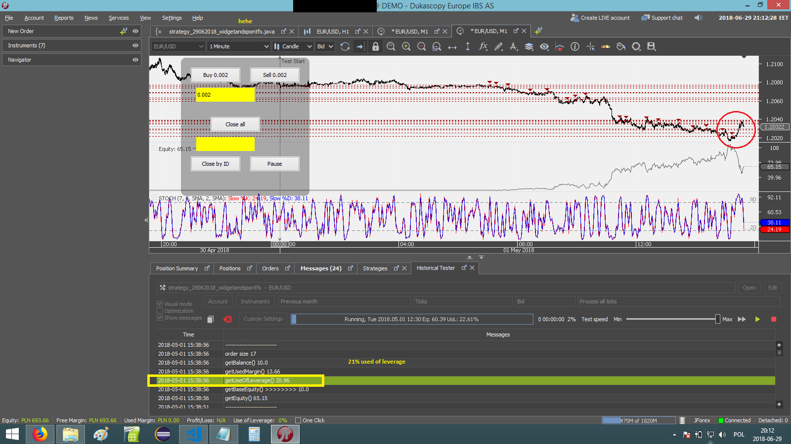Open the fx indicators icon
This screenshot has width=791, height=444.
click(x=483, y=46)
